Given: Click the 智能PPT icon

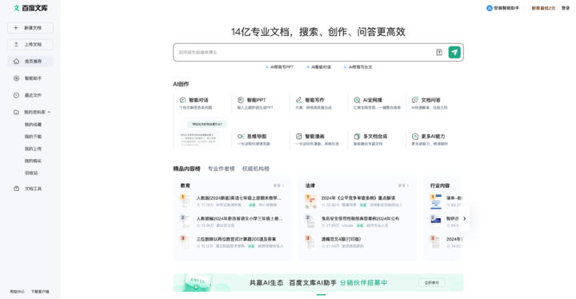Looking at the screenshot, I should [x=241, y=100].
